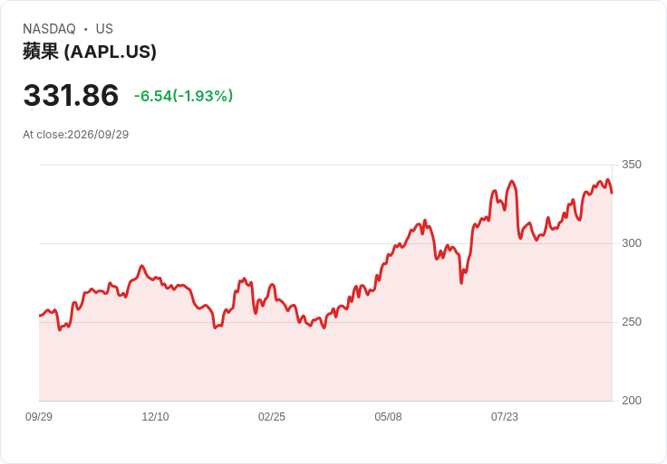Click the At close date text
The width and height of the screenshot is (667, 464).
[x=76, y=135]
